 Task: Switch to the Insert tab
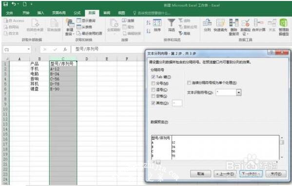point(40,13)
